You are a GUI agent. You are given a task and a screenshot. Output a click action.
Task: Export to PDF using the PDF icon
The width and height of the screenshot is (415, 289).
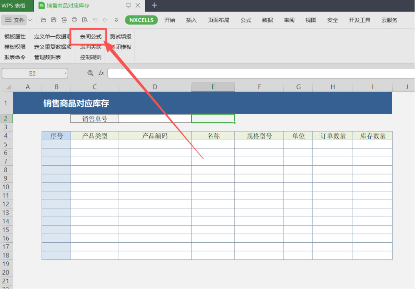[64, 20]
